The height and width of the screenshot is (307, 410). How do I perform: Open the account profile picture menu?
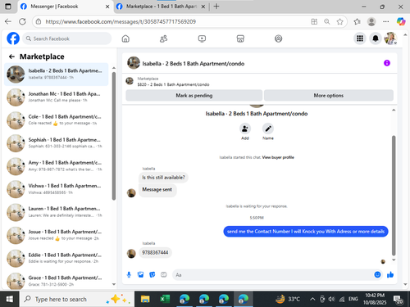[x=390, y=38]
